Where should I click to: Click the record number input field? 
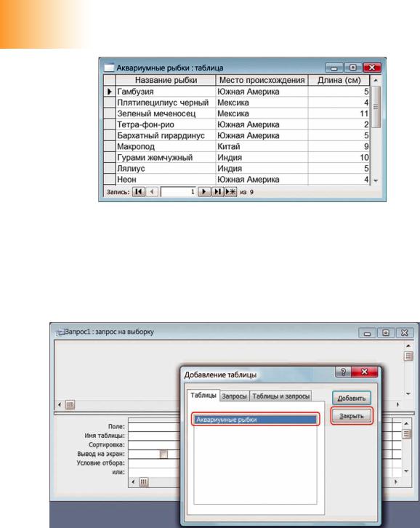pos(178,192)
